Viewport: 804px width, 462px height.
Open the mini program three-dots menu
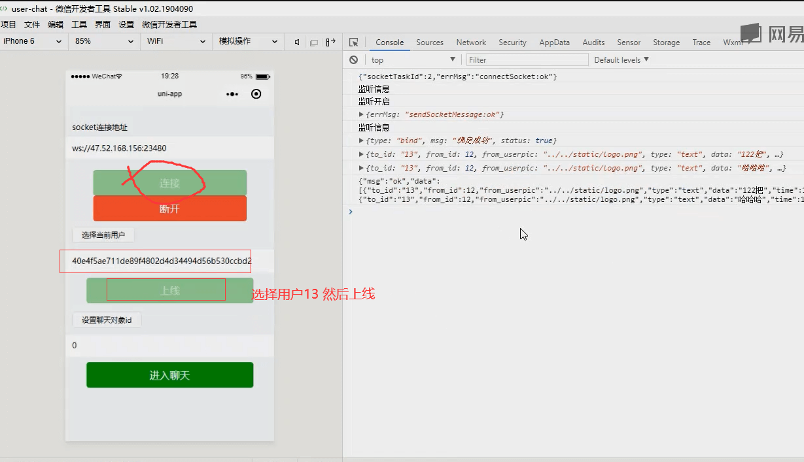point(232,94)
